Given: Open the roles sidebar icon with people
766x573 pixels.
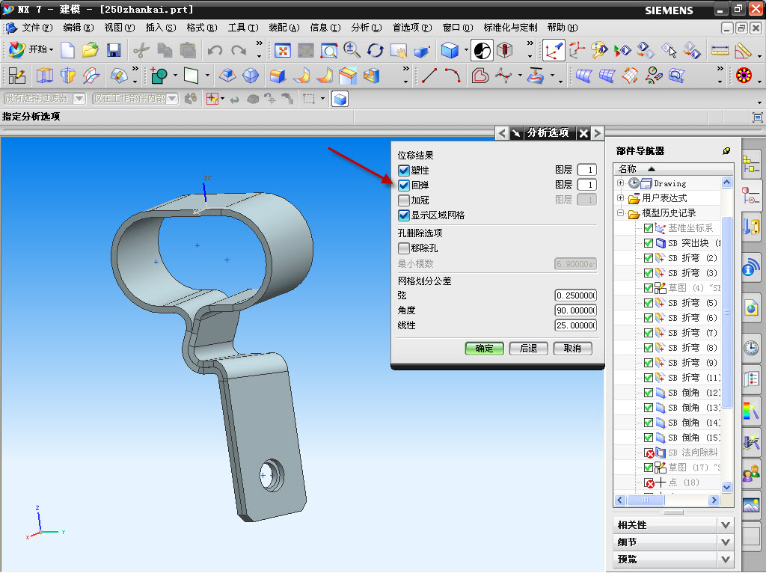Looking at the screenshot, I should tap(751, 474).
